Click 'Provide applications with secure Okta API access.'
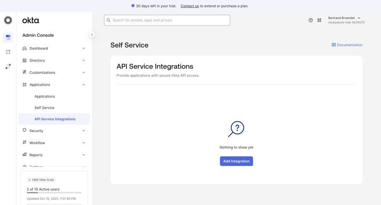This screenshot has height=205, width=381. (158, 76)
